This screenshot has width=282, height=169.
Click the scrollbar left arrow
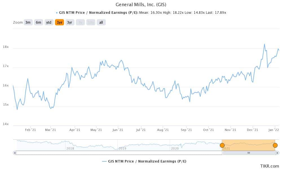tap(15, 153)
